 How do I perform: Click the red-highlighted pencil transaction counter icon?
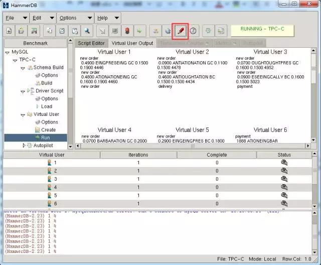tap(180, 31)
